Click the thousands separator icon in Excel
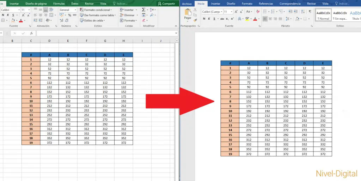Image resolution: width=361 pixels, height=181 pixels. (x=75, y=15)
